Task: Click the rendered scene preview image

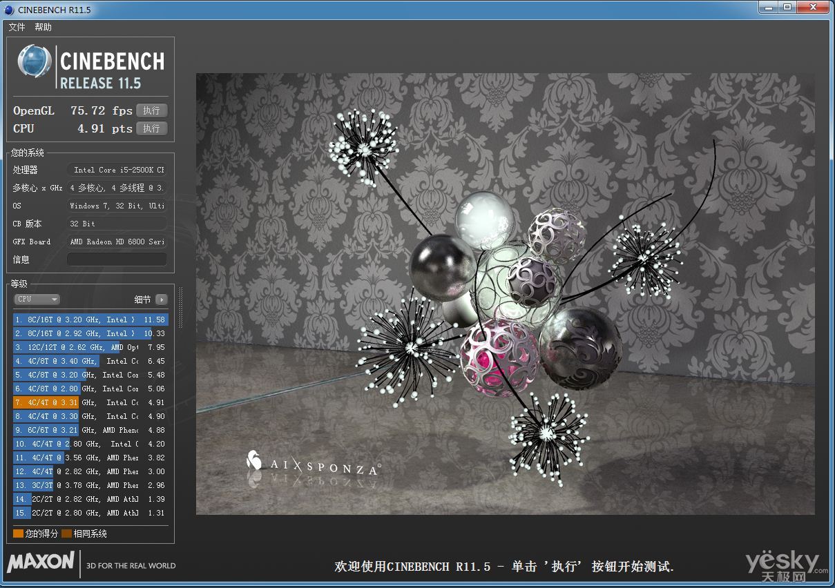Action: coord(505,294)
